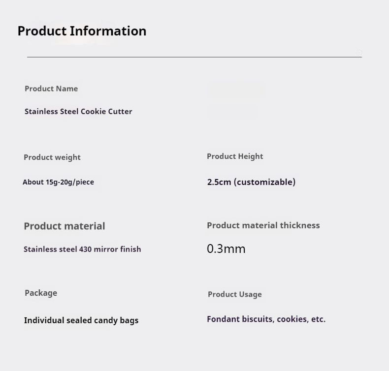Click the Product Height label
This screenshot has height=371, width=389.
[x=235, y=156]
